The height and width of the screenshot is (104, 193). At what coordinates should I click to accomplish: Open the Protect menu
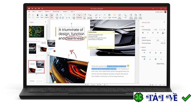tap(66, 12)
